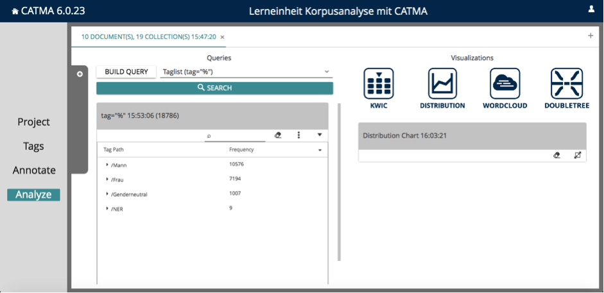This screenshot has height=293, width=604.
Task: Open the results panel dropdown triangle
Action: (320, 135)
